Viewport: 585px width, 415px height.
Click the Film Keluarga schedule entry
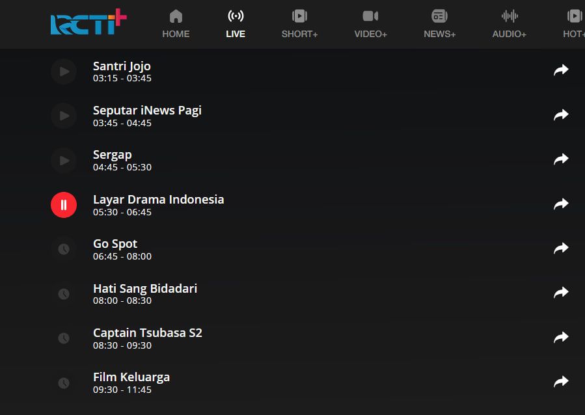131,382
